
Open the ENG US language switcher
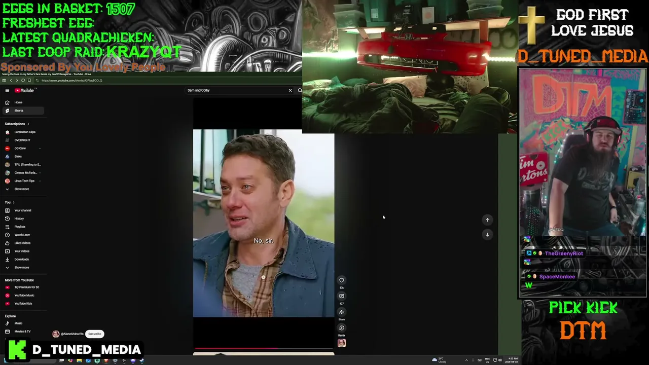pos(487,360)
